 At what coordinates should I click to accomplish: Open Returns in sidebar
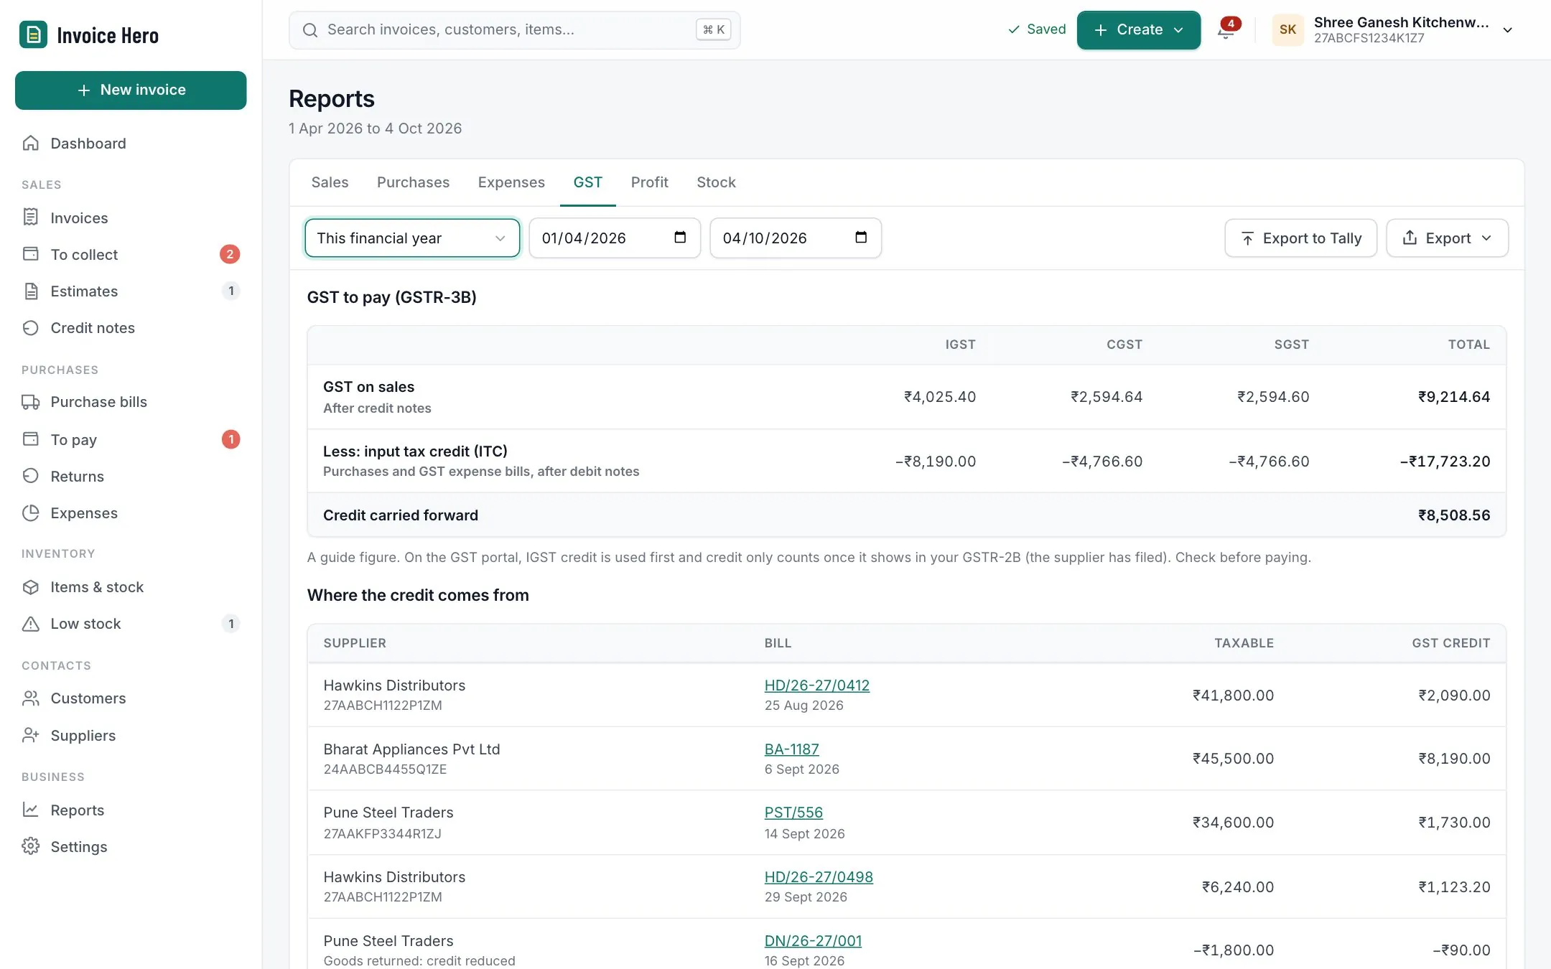tap(131, 476)
